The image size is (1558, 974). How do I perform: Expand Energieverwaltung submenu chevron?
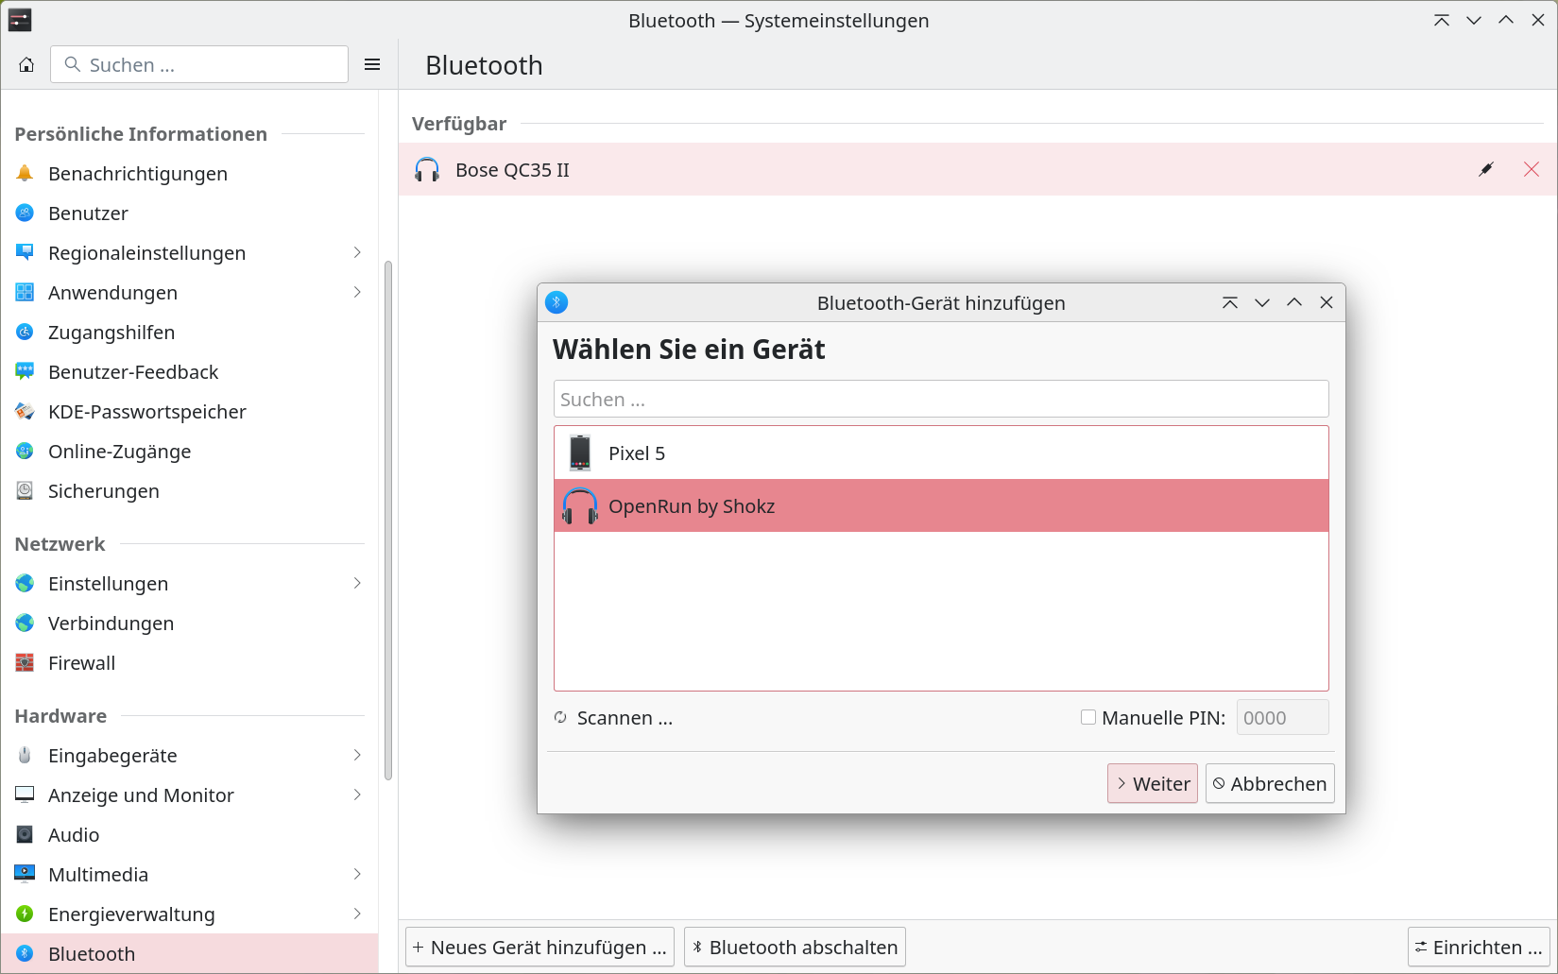[x=357, y=914]
